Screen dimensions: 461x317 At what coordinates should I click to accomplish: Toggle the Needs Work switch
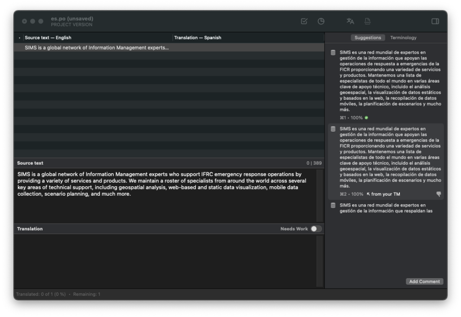(316, 229)
